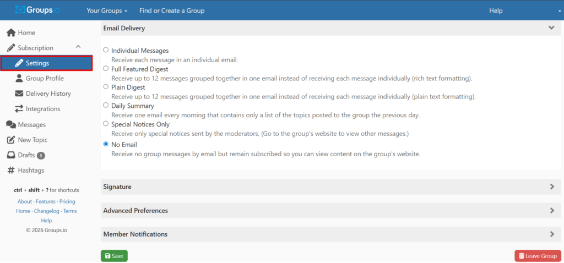Screen dimensions: 564x263
Task: Open the About footer link
Action: (x=25, y=201)
